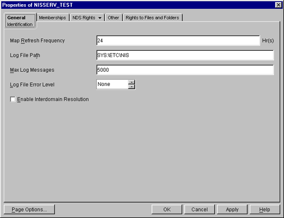This screenshot has height=218, width=284.
Task: Open the General Identification tab
Action: pos(20,21)
